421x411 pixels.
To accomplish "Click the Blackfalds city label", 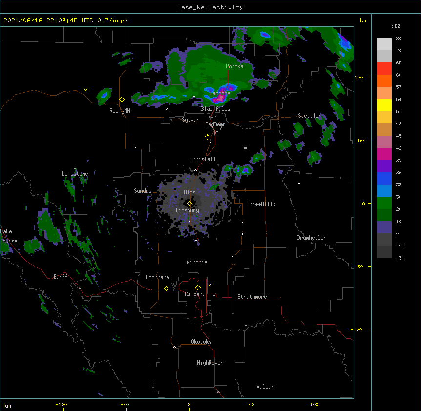I will [215, 109].
